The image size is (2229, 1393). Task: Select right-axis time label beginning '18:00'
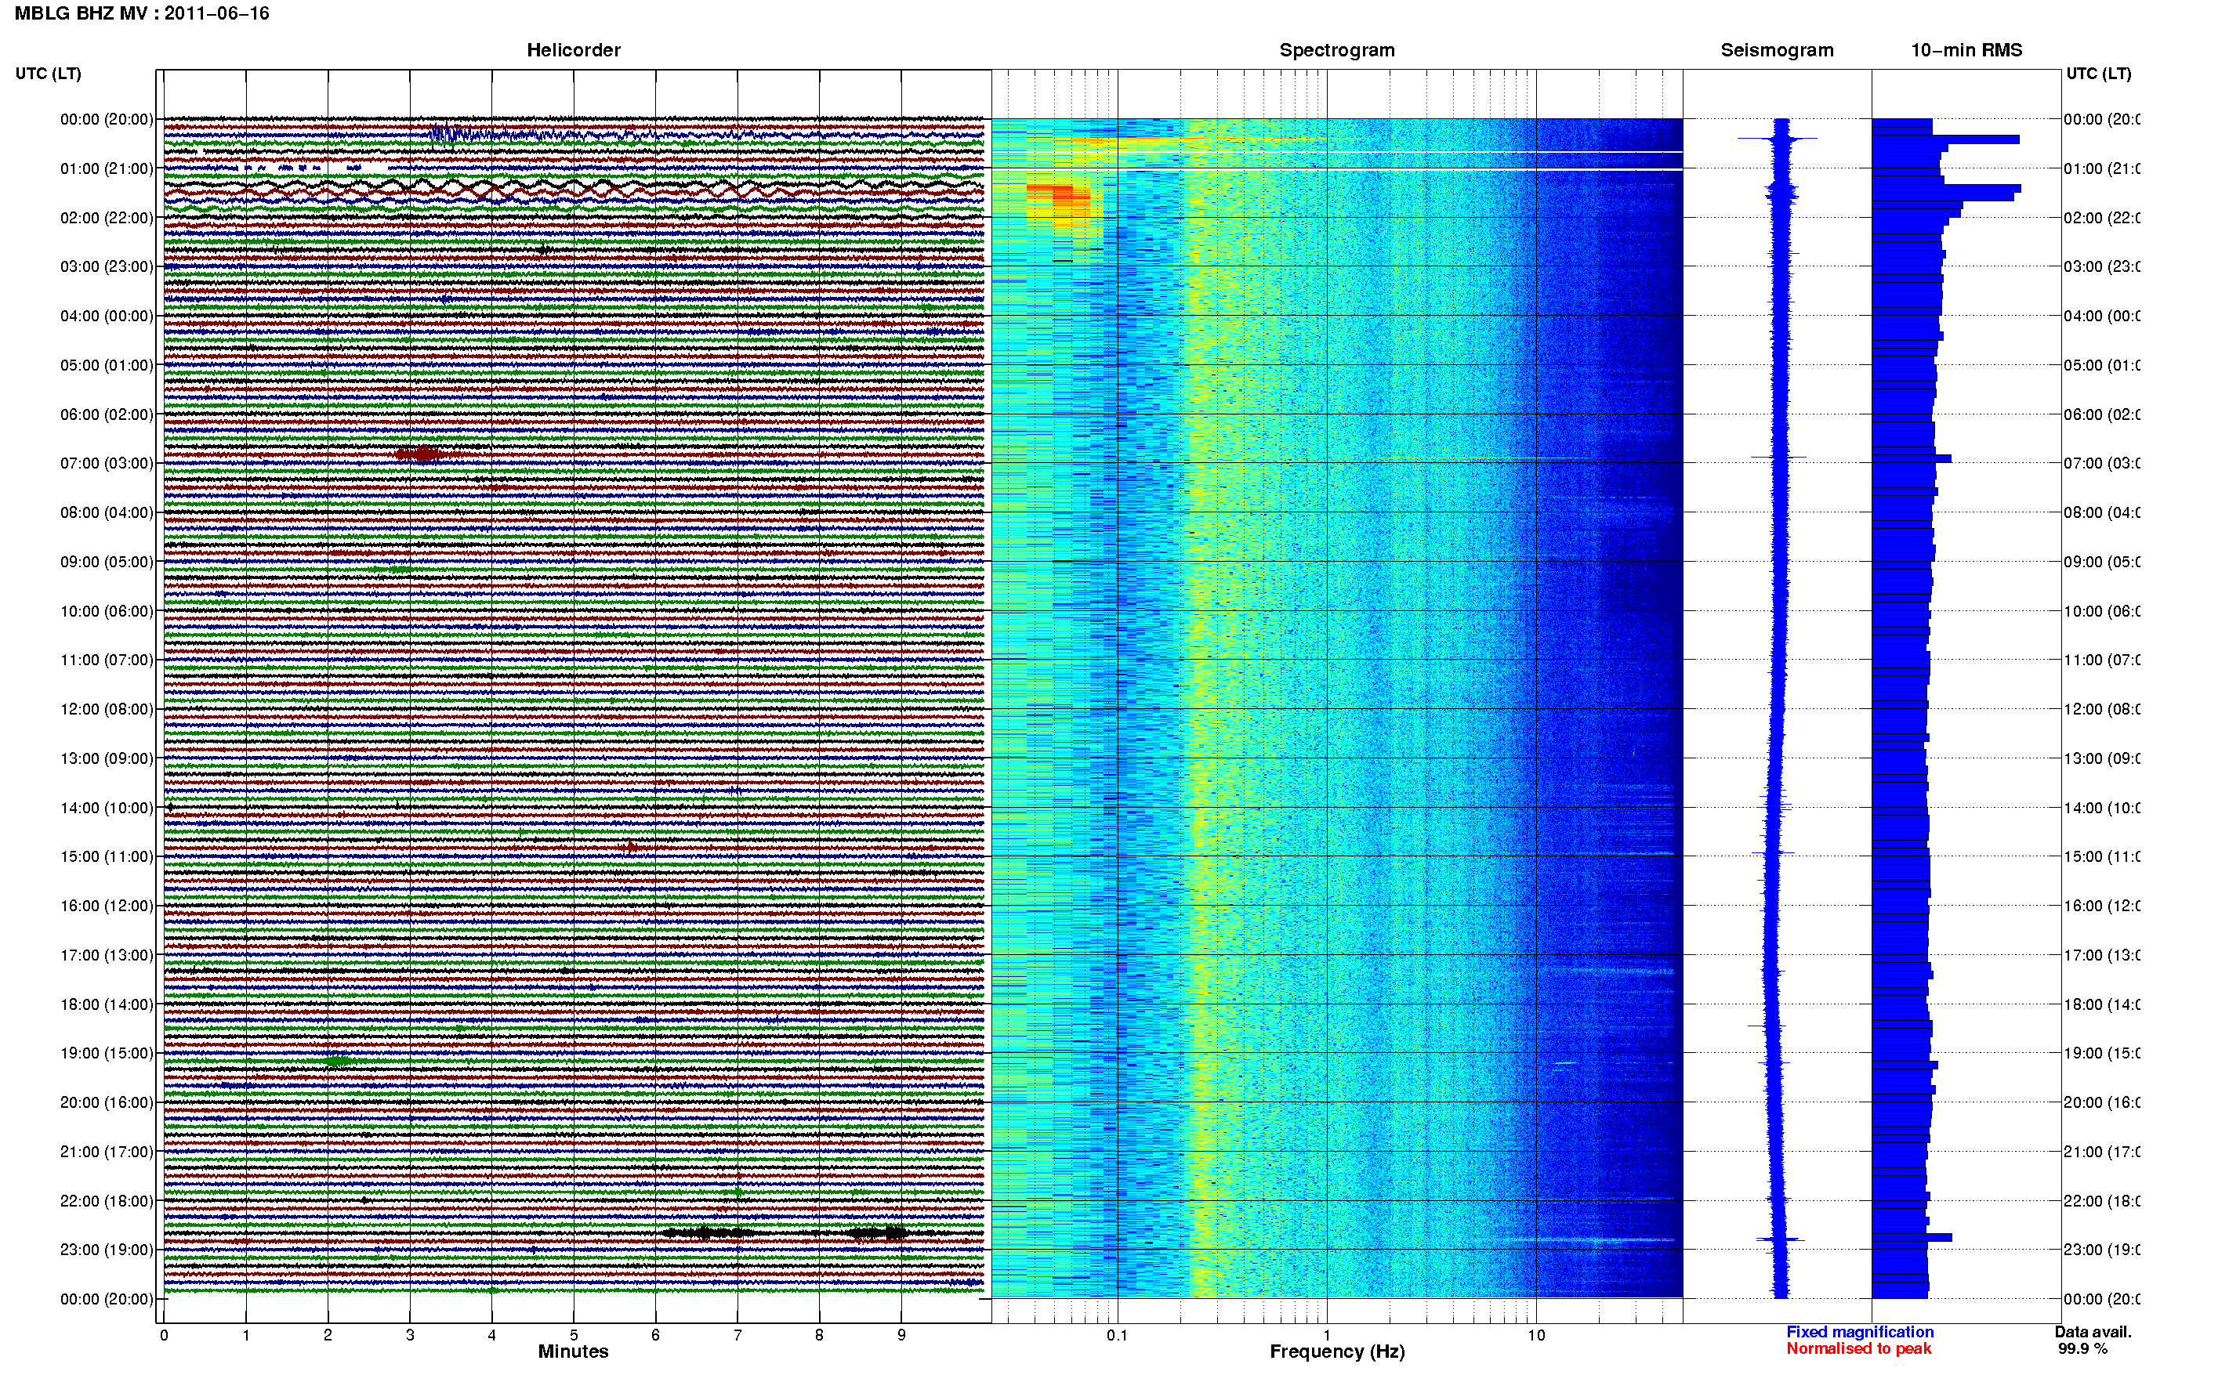coord(2101,1004)
